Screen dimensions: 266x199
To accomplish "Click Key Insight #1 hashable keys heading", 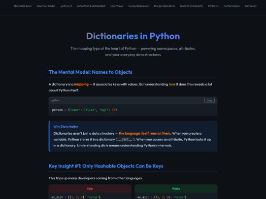I will pos(106,166).
